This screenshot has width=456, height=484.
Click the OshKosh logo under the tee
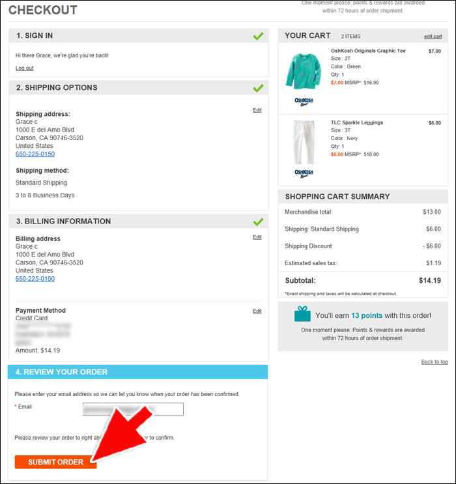pyautogui.click(x=304, y=102)
